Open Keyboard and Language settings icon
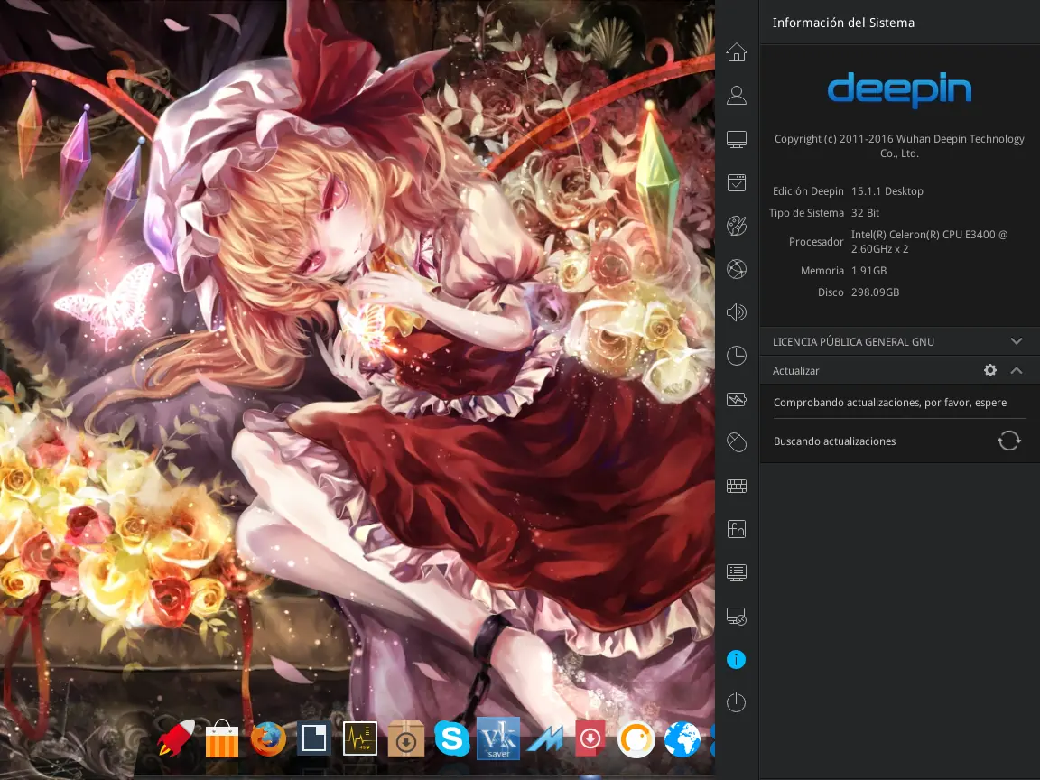This screenshot has width=1040, height=780. (737, 487)
